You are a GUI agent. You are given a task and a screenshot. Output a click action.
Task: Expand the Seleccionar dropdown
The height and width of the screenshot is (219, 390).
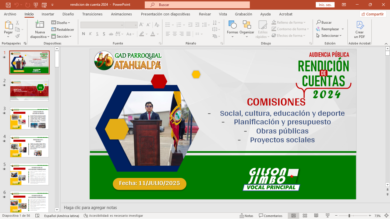coord(329,36)
